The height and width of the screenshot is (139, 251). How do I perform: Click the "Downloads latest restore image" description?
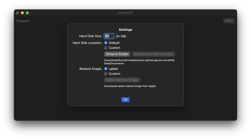pos(130,86)
